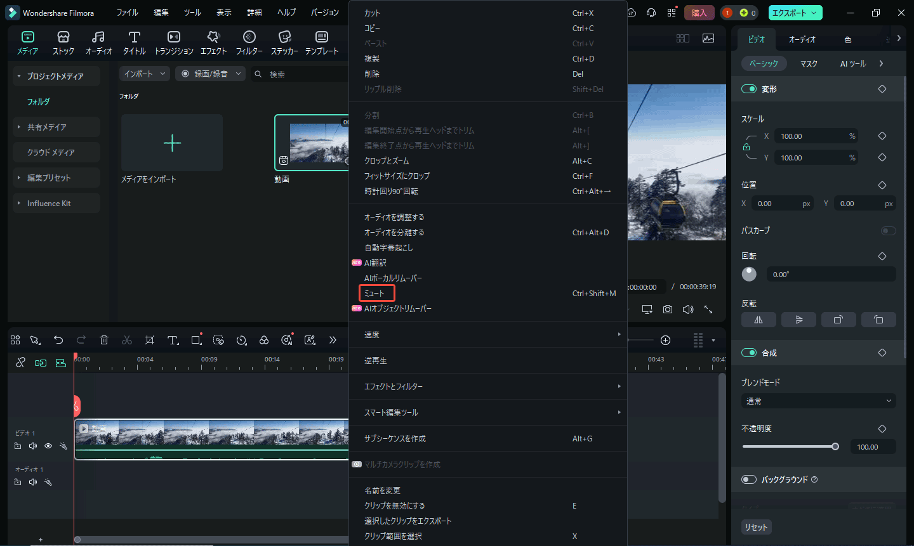Click the 回転 rotation dial
The height and width of the screenshot is (546, 914).
click(749, 274)
